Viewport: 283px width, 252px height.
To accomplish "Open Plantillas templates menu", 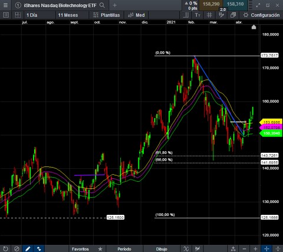I will coord(106,15).
